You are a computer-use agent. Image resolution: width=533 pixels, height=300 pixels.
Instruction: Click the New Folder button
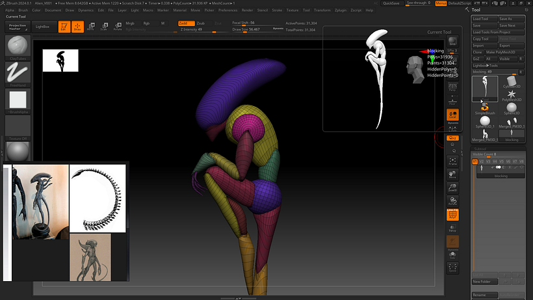click(485, 282)
